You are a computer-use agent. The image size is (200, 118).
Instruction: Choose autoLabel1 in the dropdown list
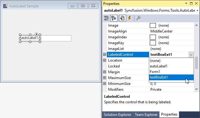point(171,66)
